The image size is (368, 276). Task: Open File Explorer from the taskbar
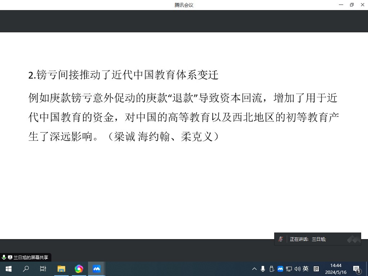tap(61, 269)
